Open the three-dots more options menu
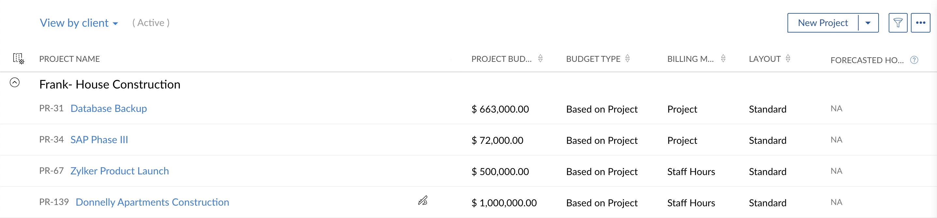937x218 pixels. [920, 23]
